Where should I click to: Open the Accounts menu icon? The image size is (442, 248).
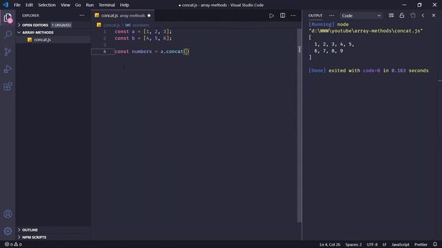coord(8,214)
